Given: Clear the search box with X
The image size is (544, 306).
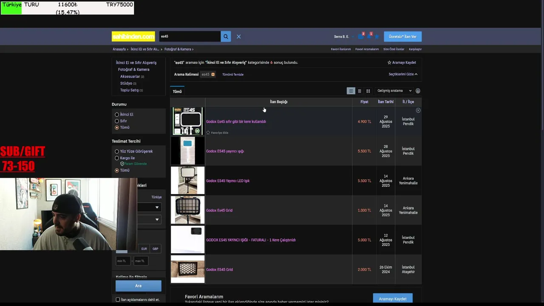Looking at the screenshot, I should tap(238, 37).
